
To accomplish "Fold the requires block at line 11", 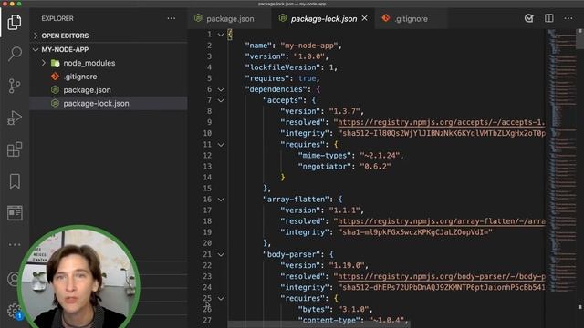I will pos(221,145).
